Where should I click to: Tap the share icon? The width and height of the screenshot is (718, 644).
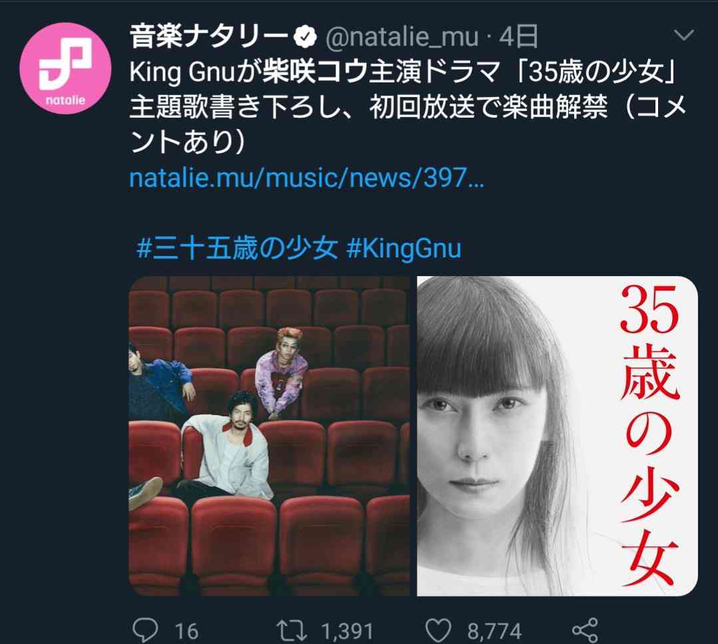click(x=585, y=630)
